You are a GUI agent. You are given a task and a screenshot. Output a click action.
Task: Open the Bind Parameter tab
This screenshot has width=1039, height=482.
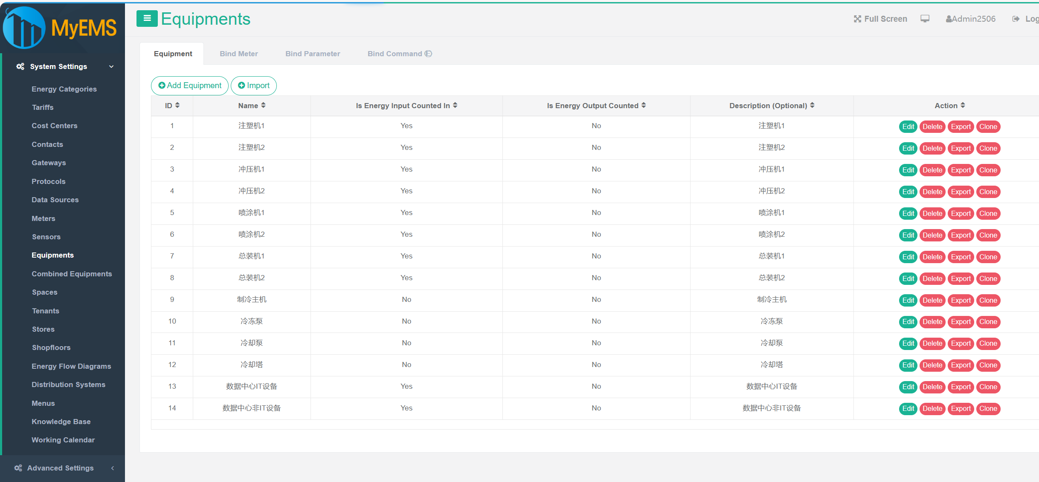[x=313, y=54]
